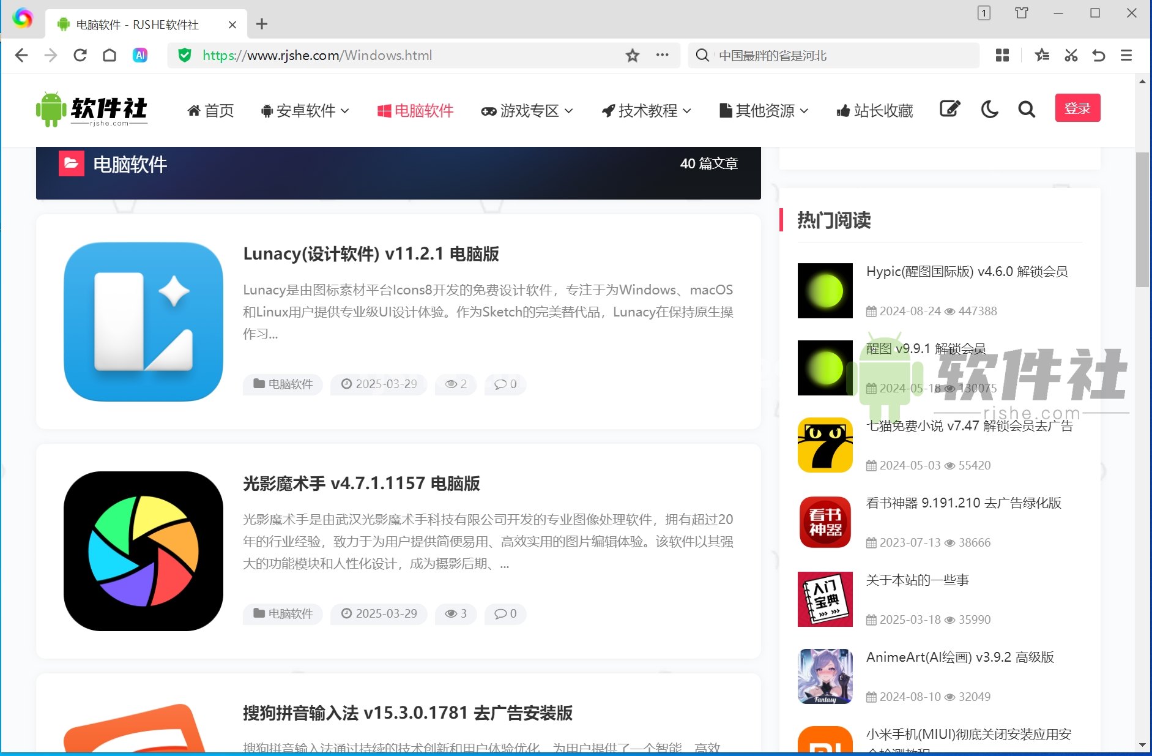Viewport: 1152px width, 756px height.
Task: Open 站长收藏 in the navigation
Action: (875, 111)
